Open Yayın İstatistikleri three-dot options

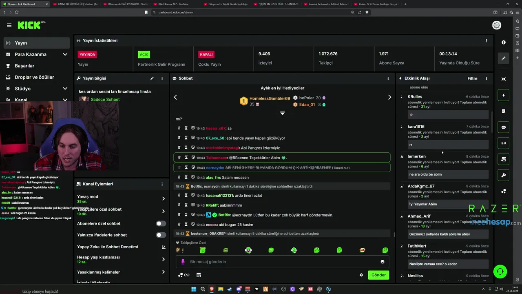486,41
